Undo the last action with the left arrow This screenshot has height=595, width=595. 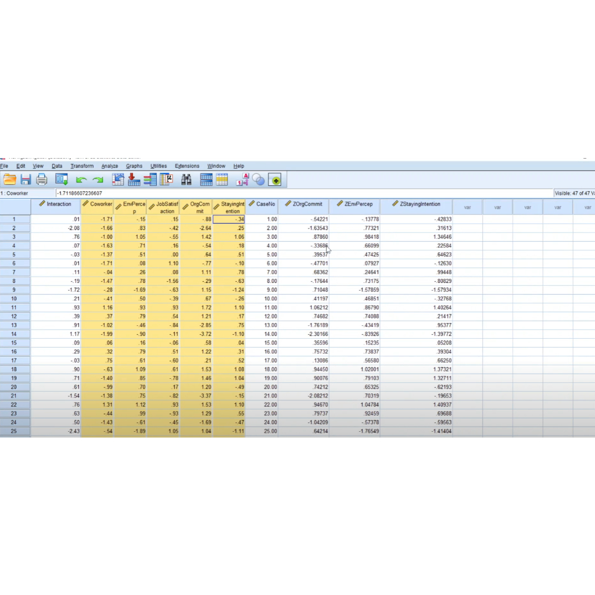point(81,180)
